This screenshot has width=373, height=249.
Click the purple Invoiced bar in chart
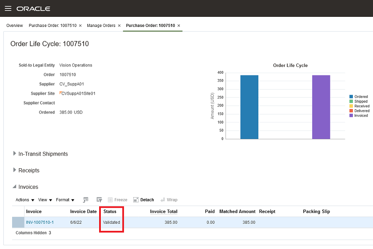[321, 107]
